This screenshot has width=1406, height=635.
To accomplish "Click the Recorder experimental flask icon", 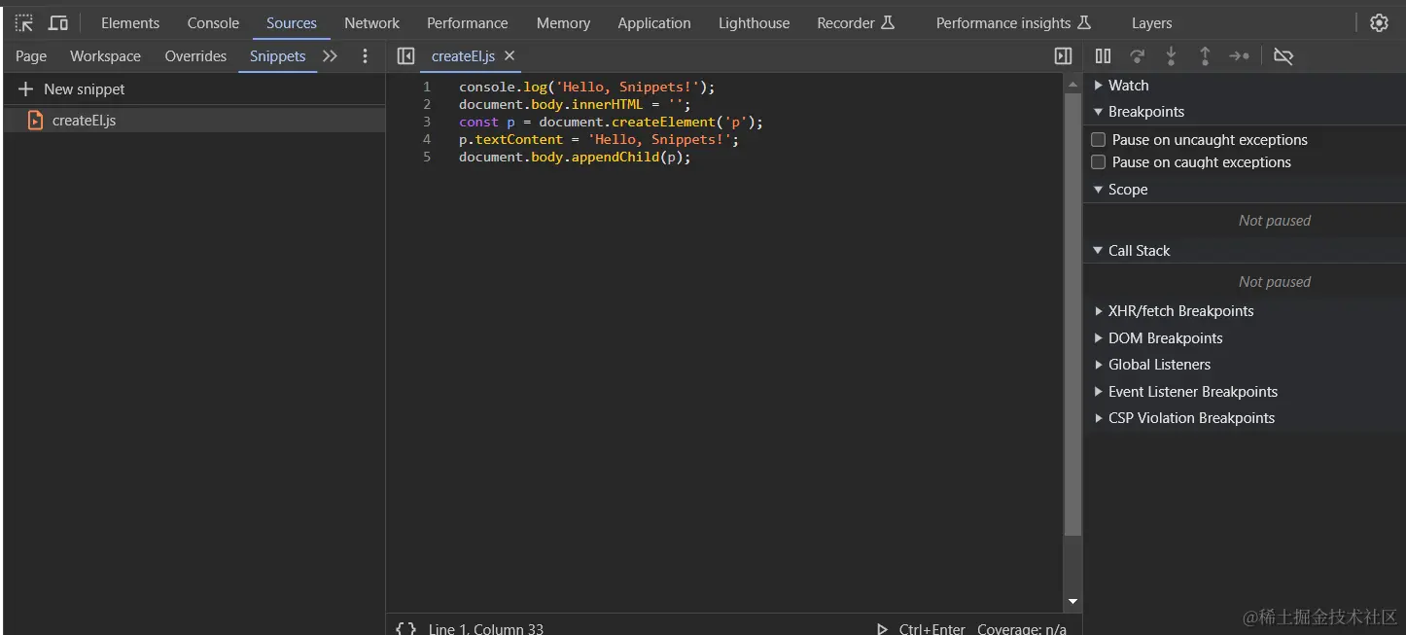I will point(887,22).
